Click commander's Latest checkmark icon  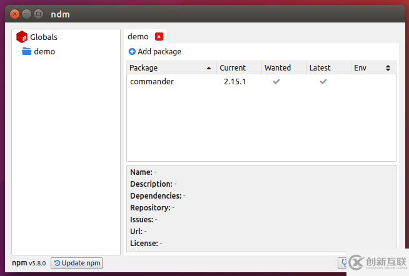[323, 82]
